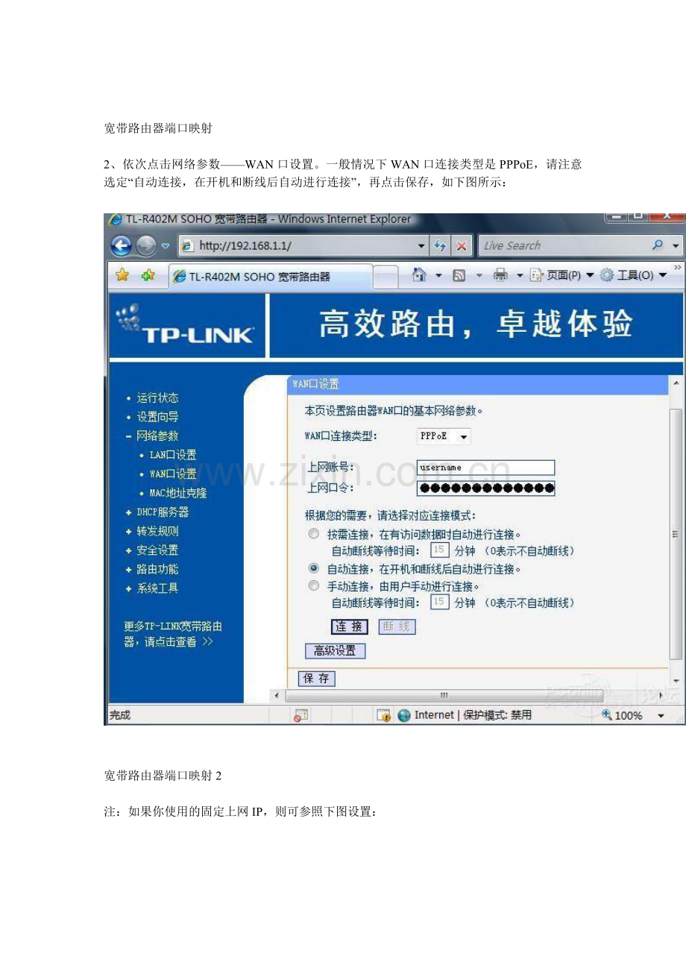This screenshot has height=971, width=686.
Task: Click the Add to Favorites star-plus icon
Action: [x=148, y=275]
